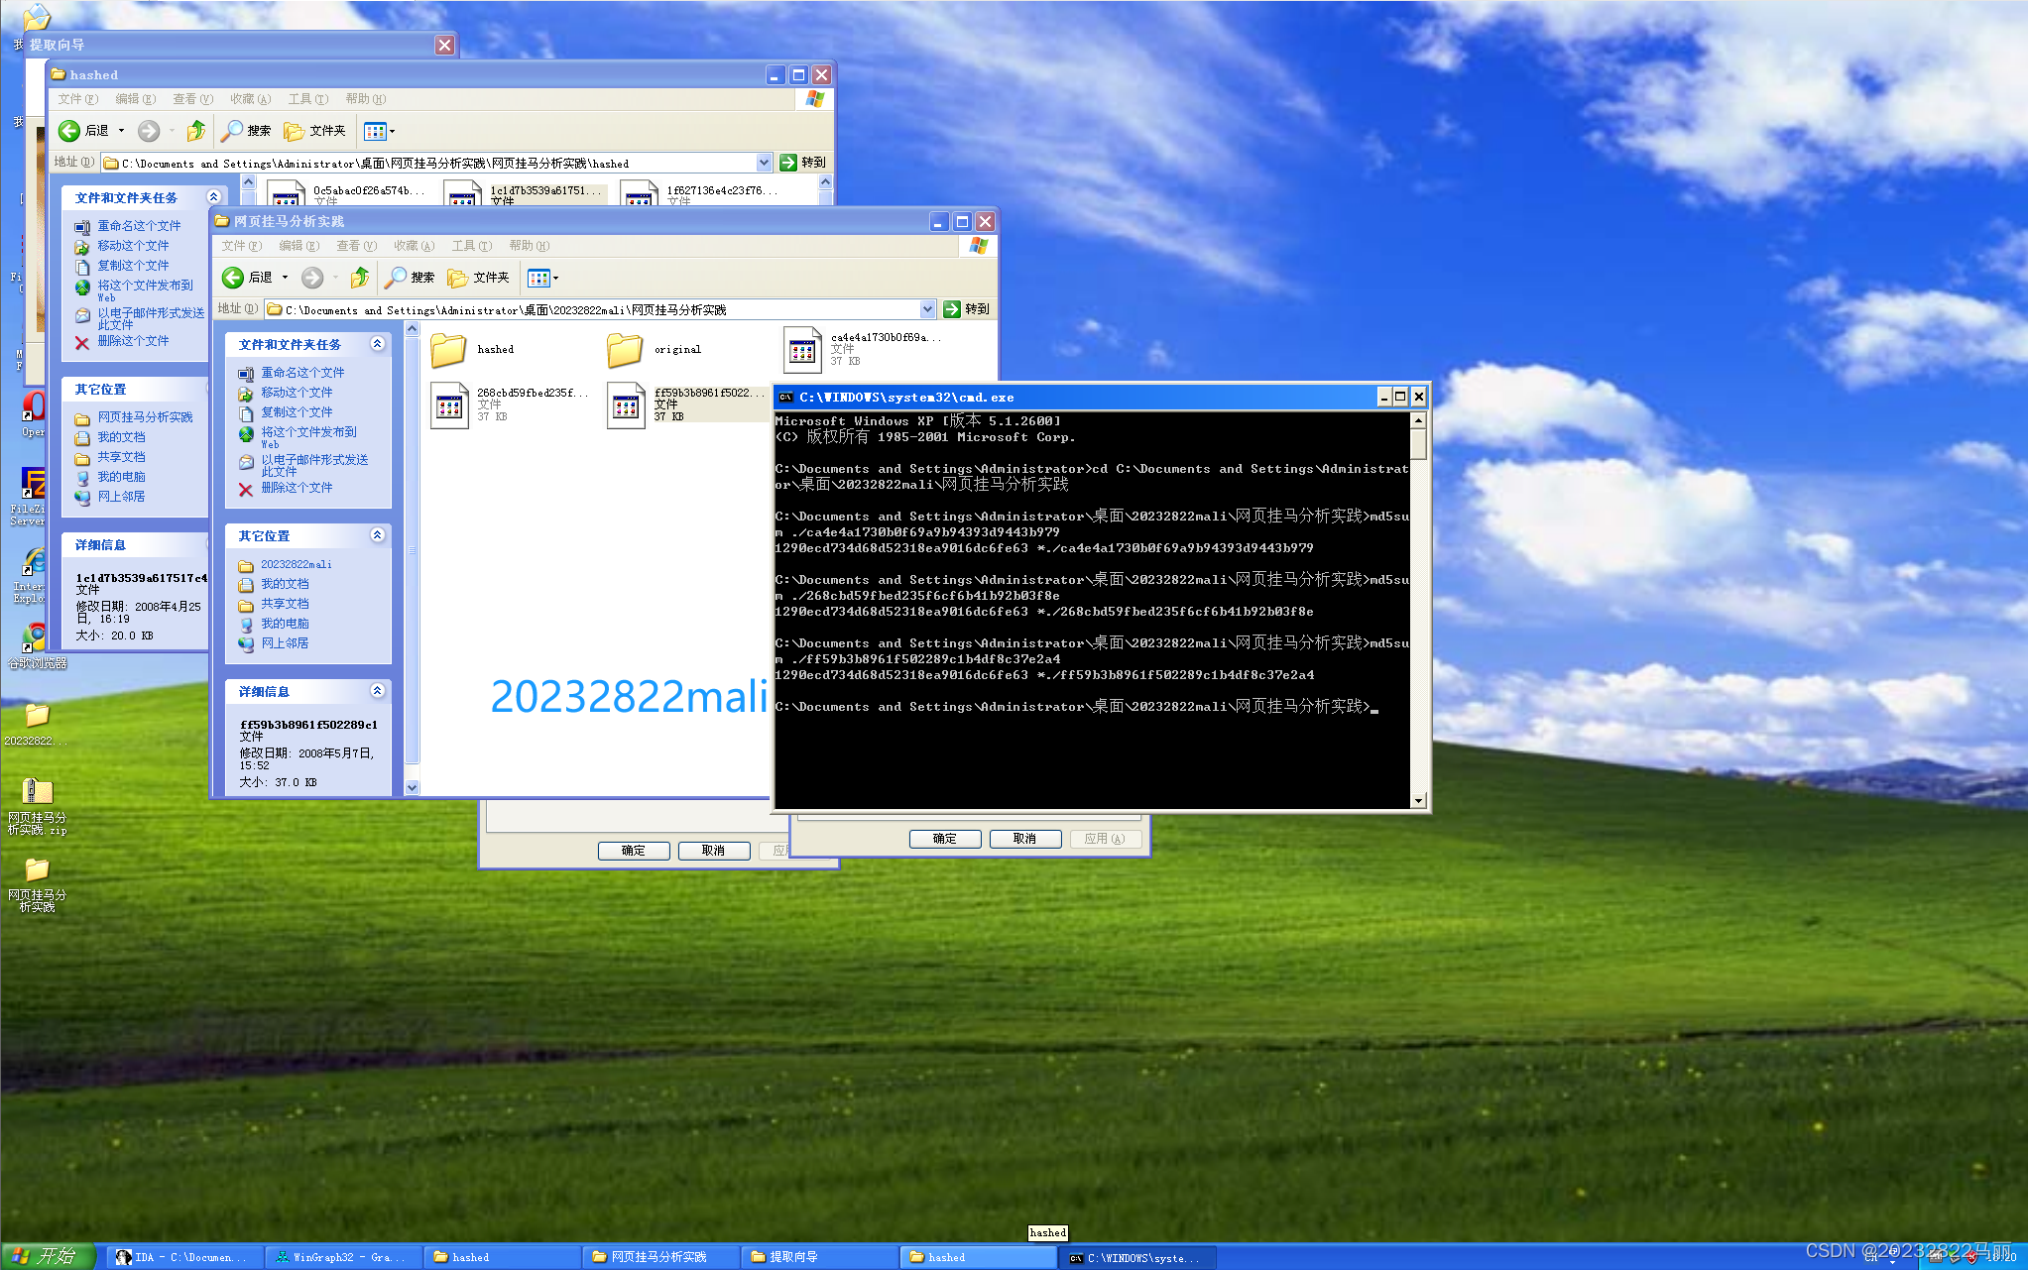The height and width of the screenshot is (1270, 2028).
Task: Collapse 详细信息 panel in 网页挂马分析实践 window
Action: click(x=377, y=691)
